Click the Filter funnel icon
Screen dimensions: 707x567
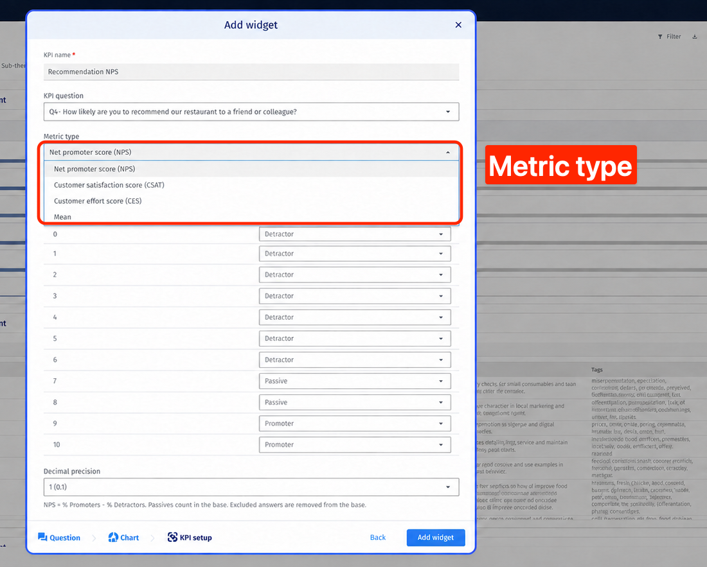click(660, 37)
